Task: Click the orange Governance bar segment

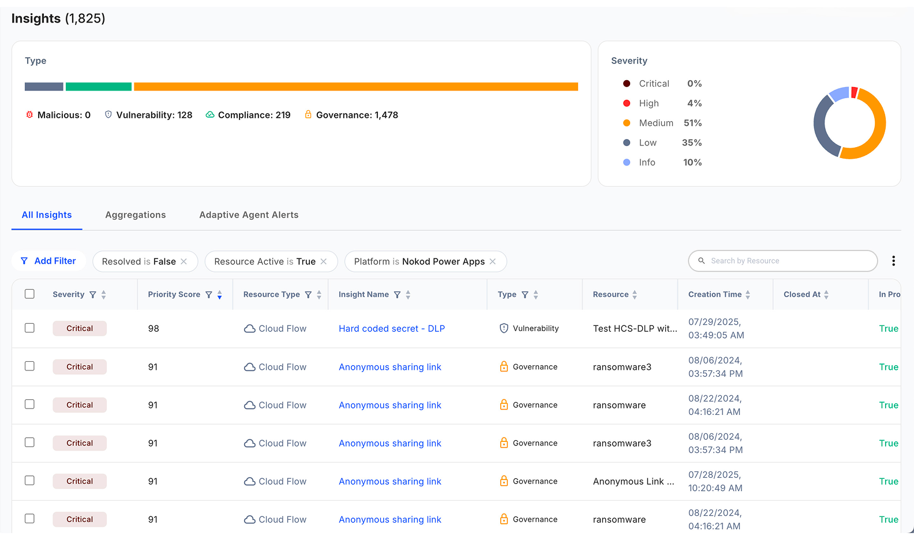Action: pyautogui.click(x=355, y=87)
